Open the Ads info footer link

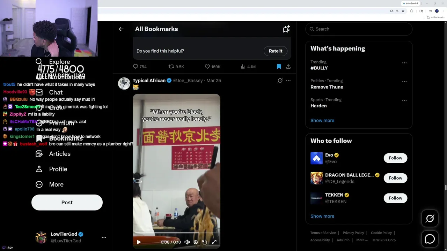[343, 240]
